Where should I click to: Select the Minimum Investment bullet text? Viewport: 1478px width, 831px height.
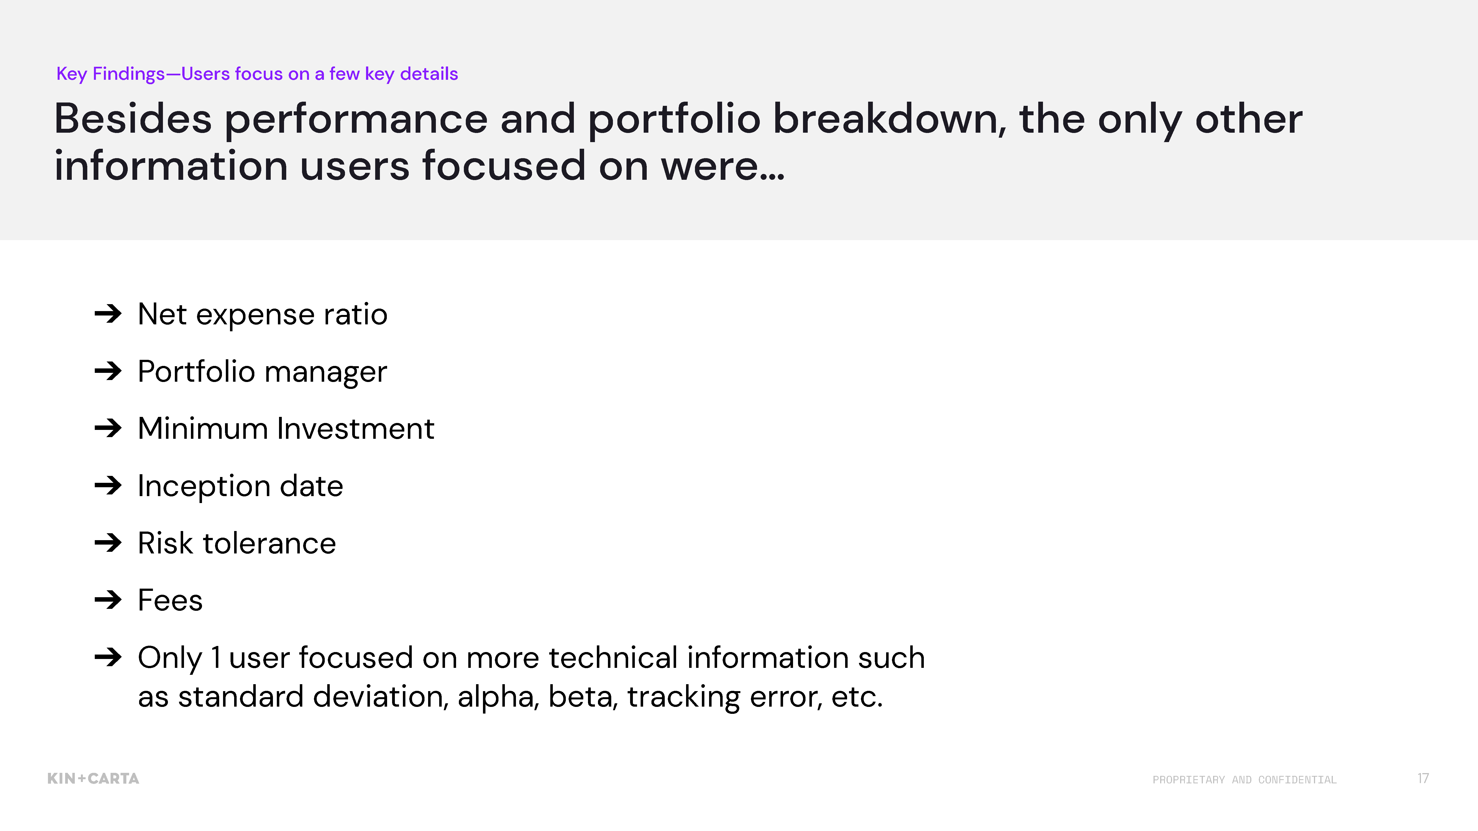tap(286, 429)
